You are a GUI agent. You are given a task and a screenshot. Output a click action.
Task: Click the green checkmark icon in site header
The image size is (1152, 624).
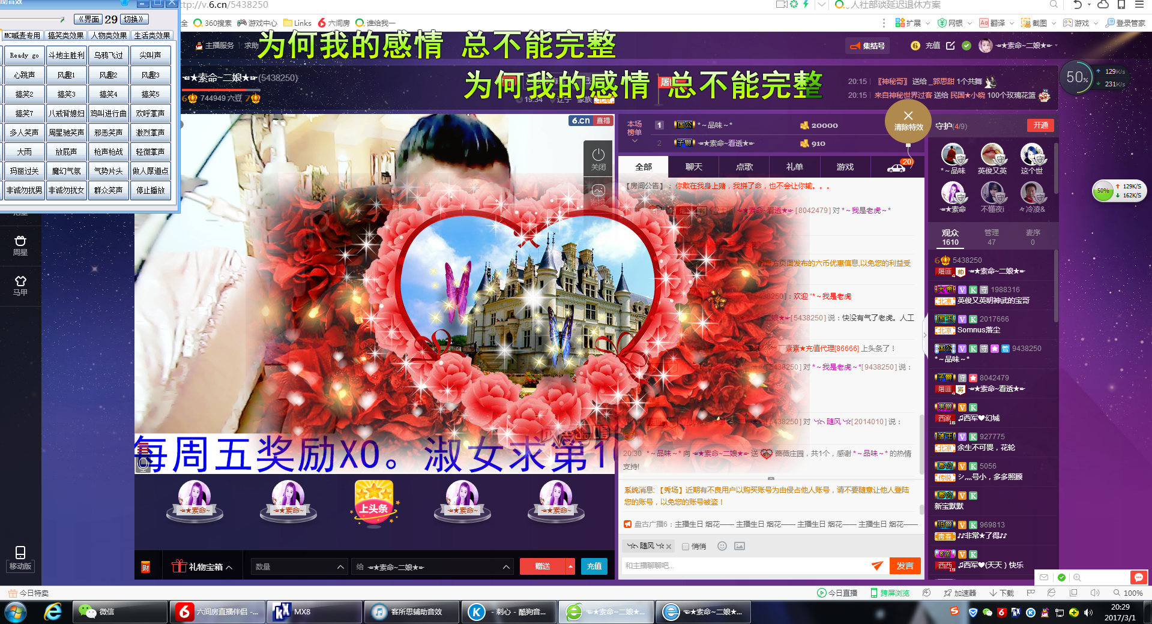[967, 46]
